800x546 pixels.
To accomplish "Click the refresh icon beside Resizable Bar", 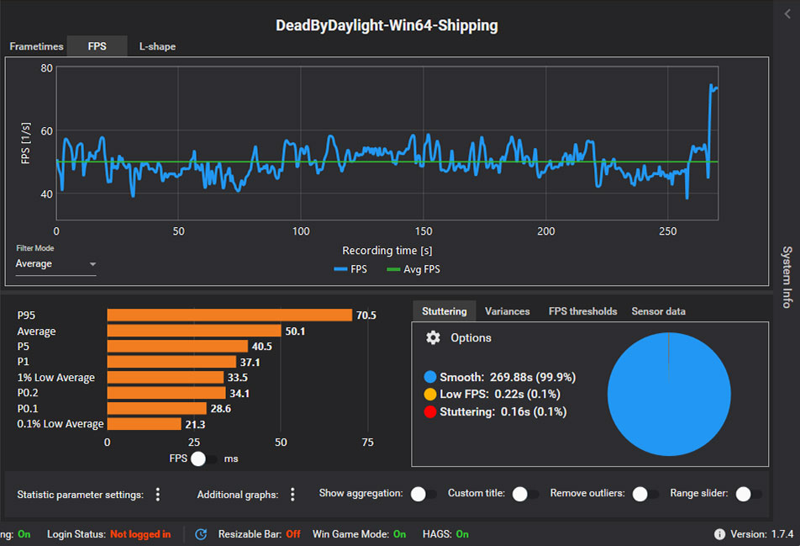I will 201,534.
